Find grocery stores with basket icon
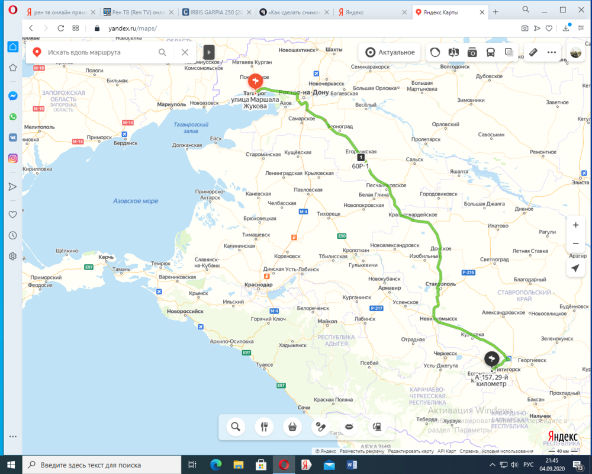The image size is (592, 474). (292, 427)
